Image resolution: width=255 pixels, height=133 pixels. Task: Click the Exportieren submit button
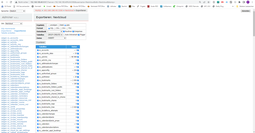tap(41, 42)
